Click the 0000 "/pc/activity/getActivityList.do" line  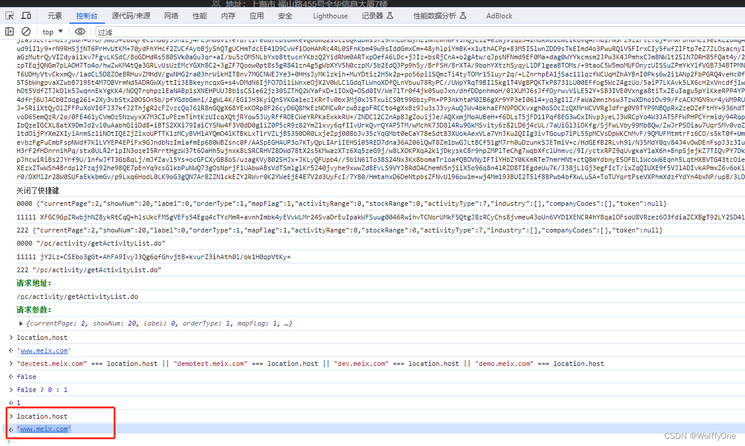[91, 244]
